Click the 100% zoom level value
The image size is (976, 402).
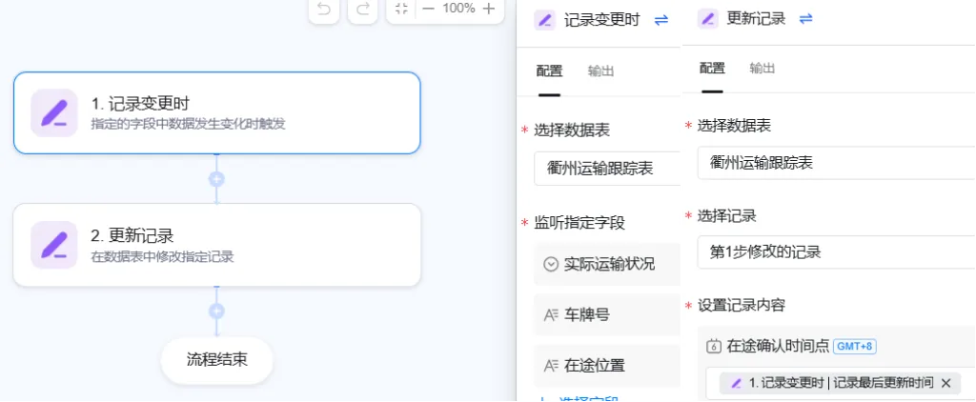[x=458, y=8]
